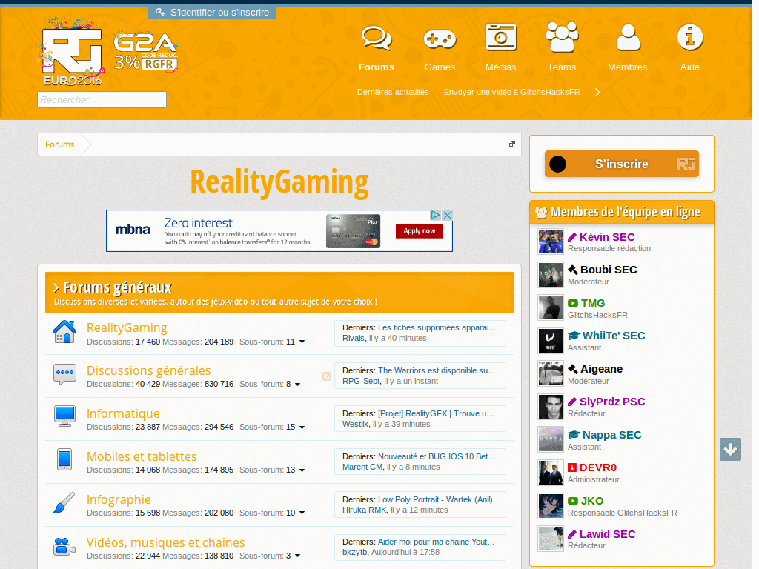
Task: Click the chat bubble icon beside Discussions générales
Action: [64, 374]
